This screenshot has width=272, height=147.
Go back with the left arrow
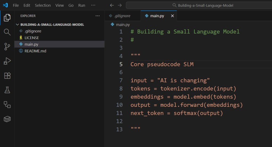[112, 5]
